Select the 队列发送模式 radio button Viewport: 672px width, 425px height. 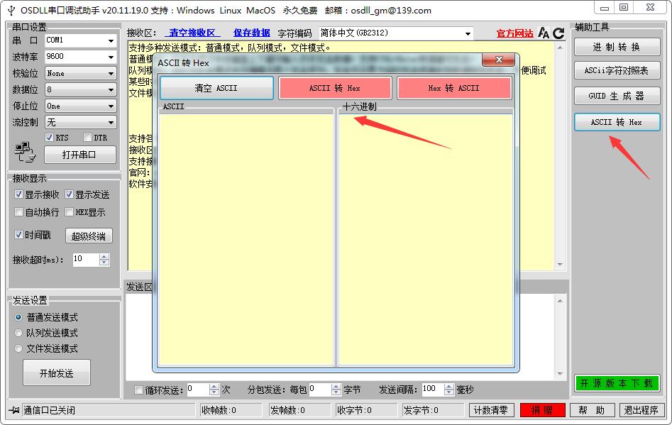pyautogui.click(x=18, y=333)
